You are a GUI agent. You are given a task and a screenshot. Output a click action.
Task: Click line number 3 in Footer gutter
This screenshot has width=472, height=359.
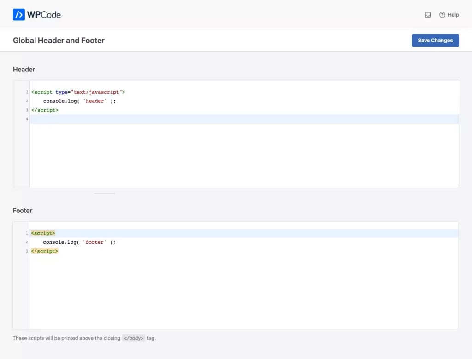coord(26,251)
